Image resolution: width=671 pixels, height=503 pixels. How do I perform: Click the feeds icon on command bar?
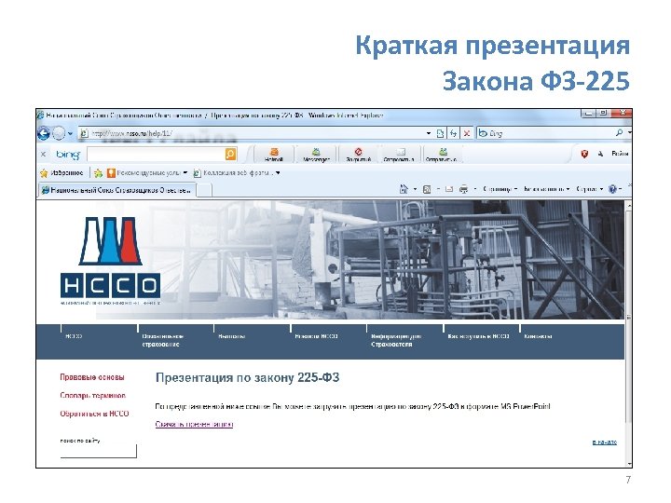[x=427, y=189]
